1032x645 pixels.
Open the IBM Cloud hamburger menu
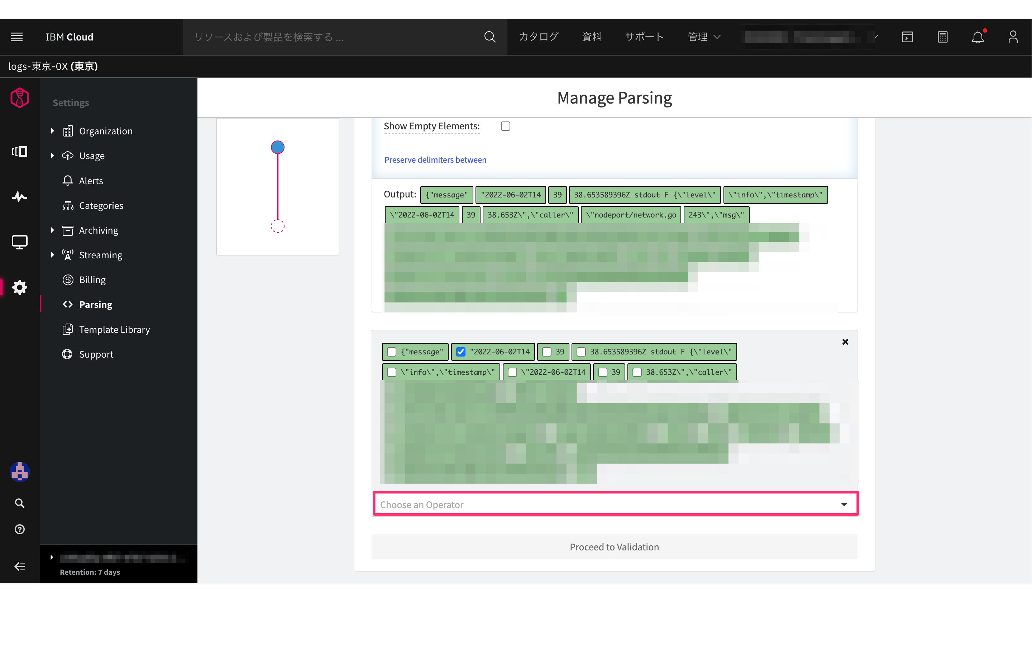tap(16, 37)
